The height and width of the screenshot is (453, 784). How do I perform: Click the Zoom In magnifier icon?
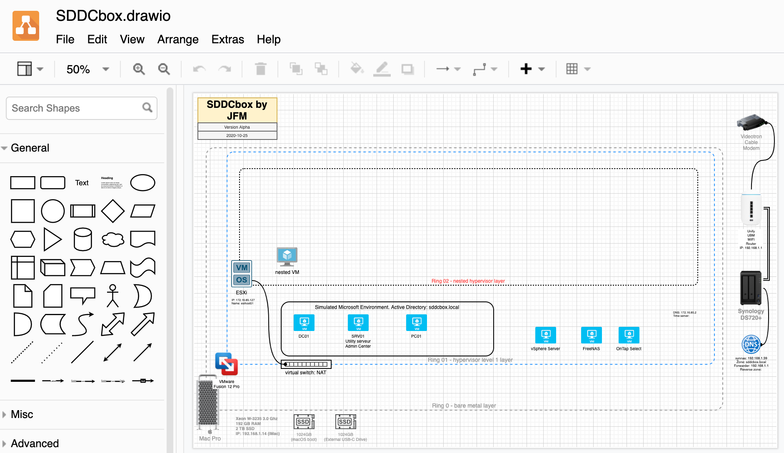[x=139, y=69]
